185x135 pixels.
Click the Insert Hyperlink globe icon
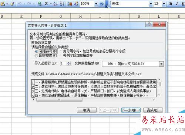40,4
